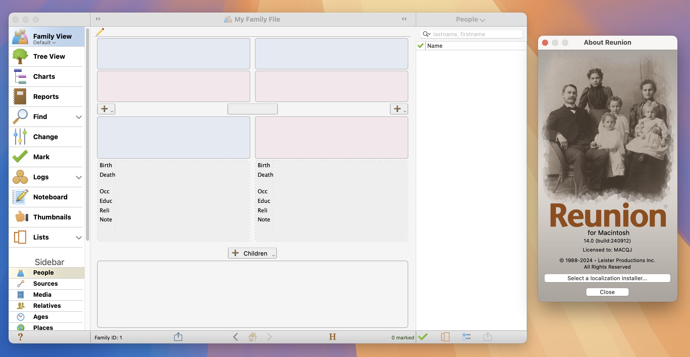Click the husband's Birth field
The width and height of the screenshot is (690, 357).
(174, 165)
